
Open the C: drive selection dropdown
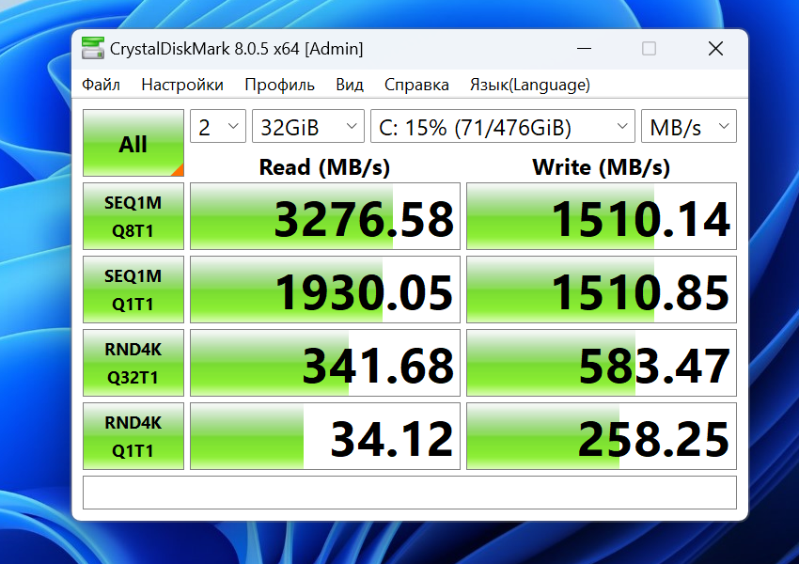tap(503, 126)
